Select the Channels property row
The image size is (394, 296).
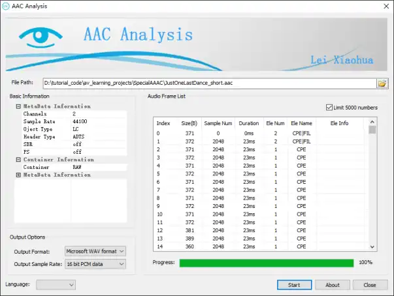click(74, 114)
